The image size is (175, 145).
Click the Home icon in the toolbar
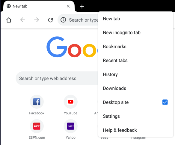tap(9, 20)
